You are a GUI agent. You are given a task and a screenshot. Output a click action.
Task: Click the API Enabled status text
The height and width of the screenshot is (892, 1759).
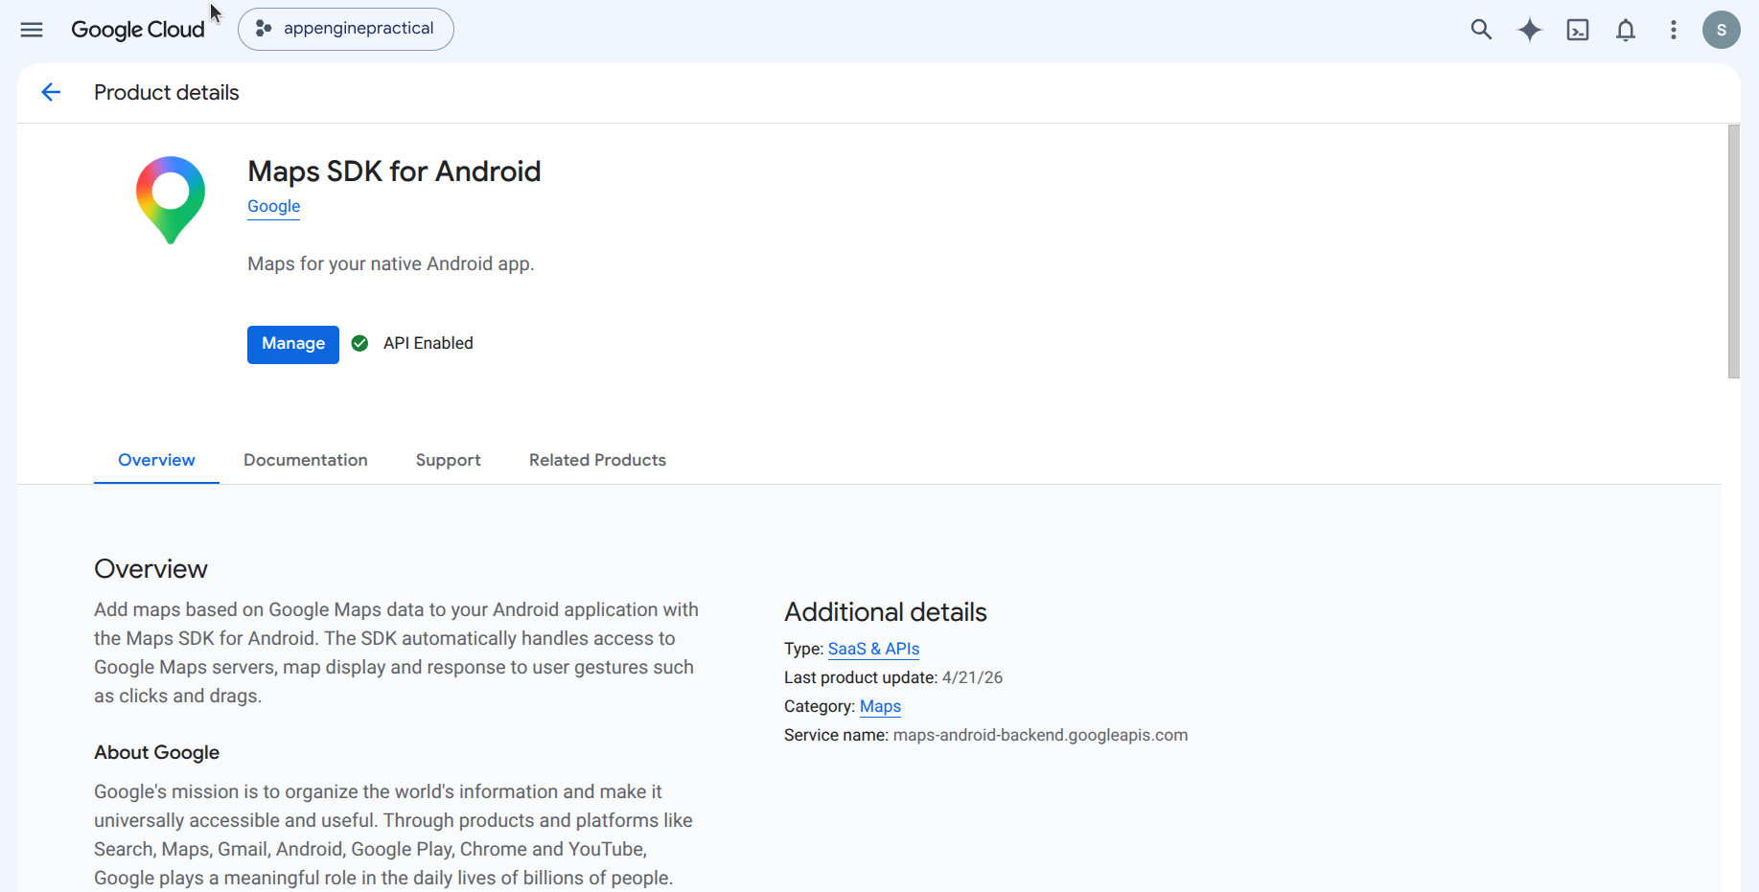pyautogui.click(x=428, y=343)
